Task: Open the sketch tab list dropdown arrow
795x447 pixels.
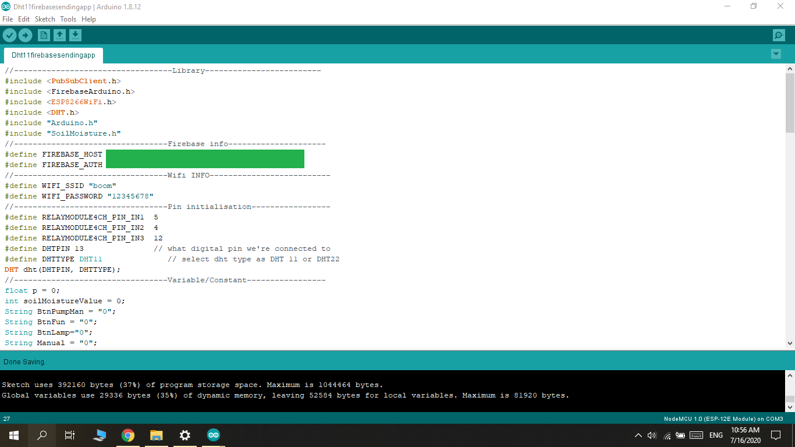Action: pos(776,54)
